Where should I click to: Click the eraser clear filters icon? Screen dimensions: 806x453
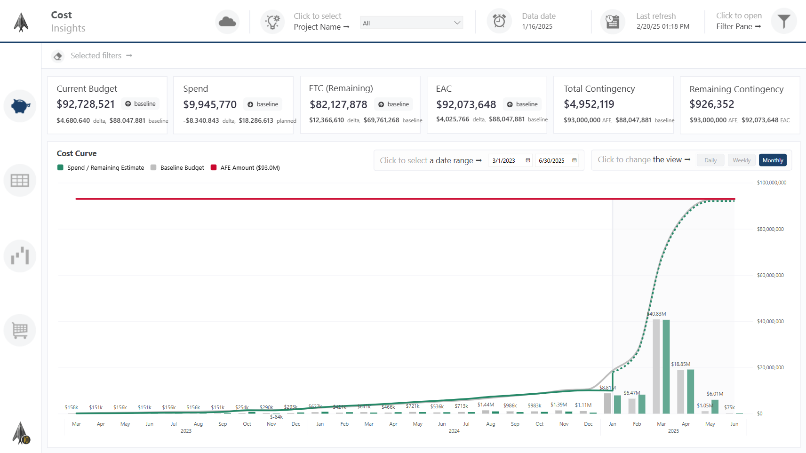(x=58, y=56)
